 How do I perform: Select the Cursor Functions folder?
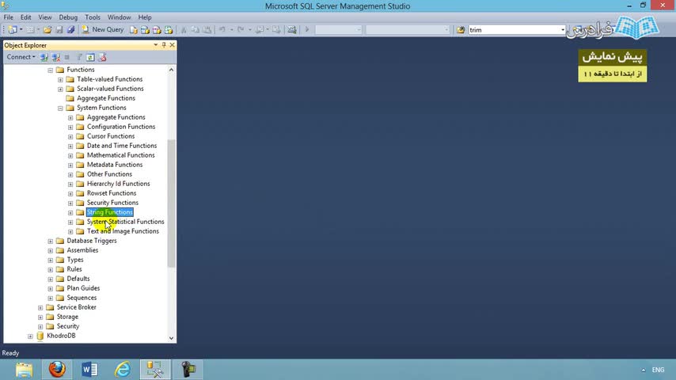[111, 136]
